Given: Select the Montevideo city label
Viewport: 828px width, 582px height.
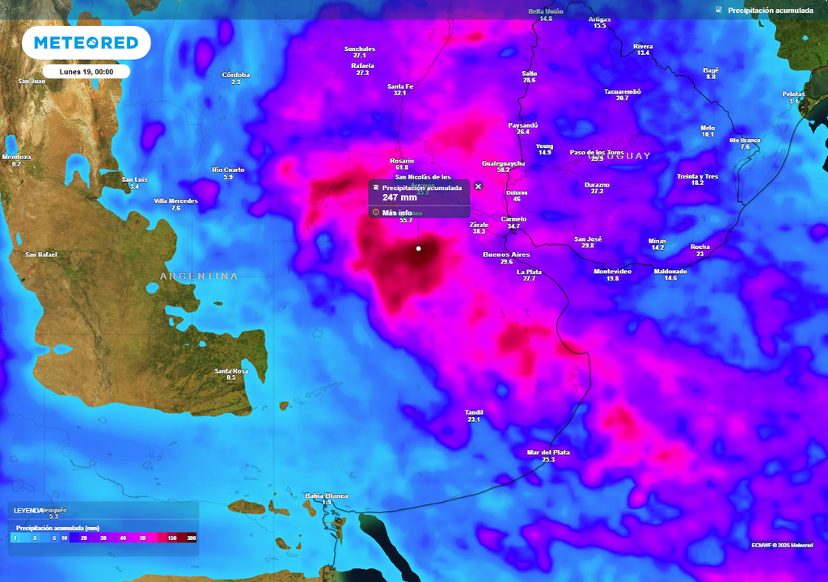Looking at the screenshot, I should (x=612, y=272).
